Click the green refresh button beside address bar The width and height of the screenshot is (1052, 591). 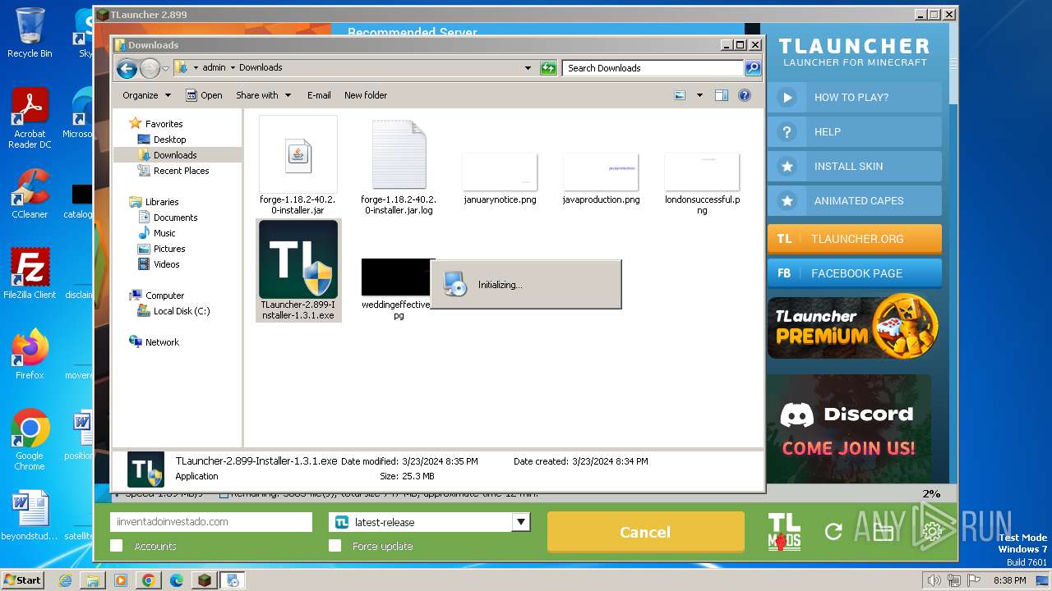pos(548,68)
